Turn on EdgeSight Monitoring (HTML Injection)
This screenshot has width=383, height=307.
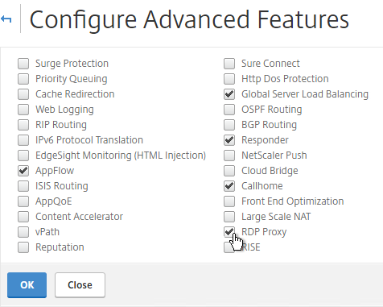tap(23, 156)
